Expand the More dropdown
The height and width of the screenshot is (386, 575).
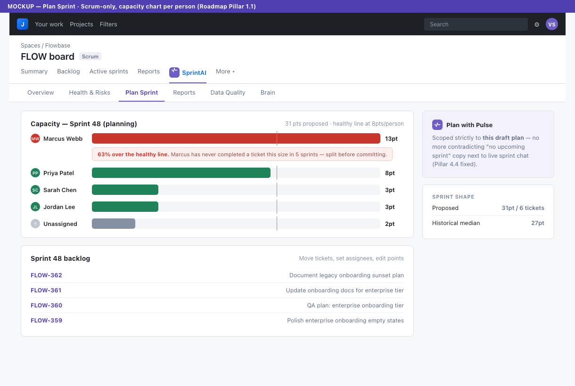(225, 72)
